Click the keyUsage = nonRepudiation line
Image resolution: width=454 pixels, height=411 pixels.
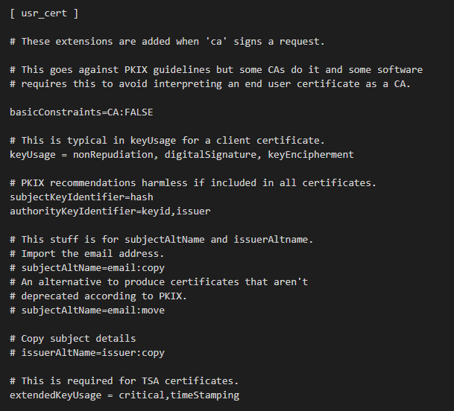pyautogui.click(x=182, y=155)
